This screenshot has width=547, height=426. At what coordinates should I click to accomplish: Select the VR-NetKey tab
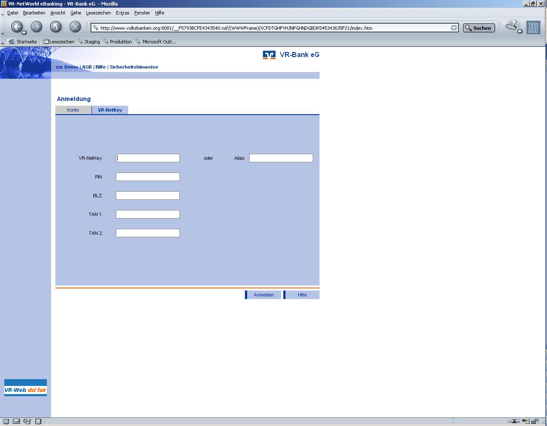(110, 110)
